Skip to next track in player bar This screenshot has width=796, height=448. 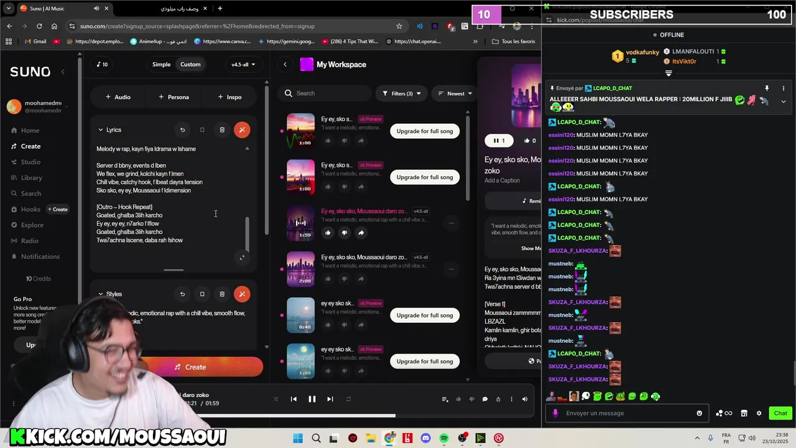coord(330,399)
